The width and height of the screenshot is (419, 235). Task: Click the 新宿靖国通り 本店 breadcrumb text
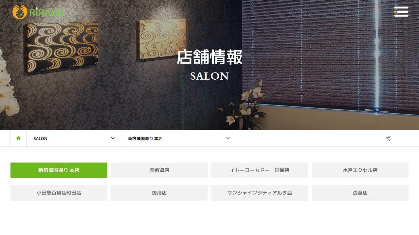145,138
